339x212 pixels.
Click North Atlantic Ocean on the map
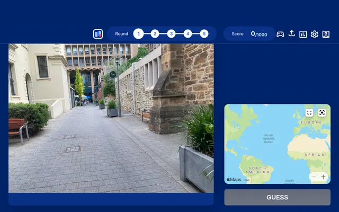(269, 138)
